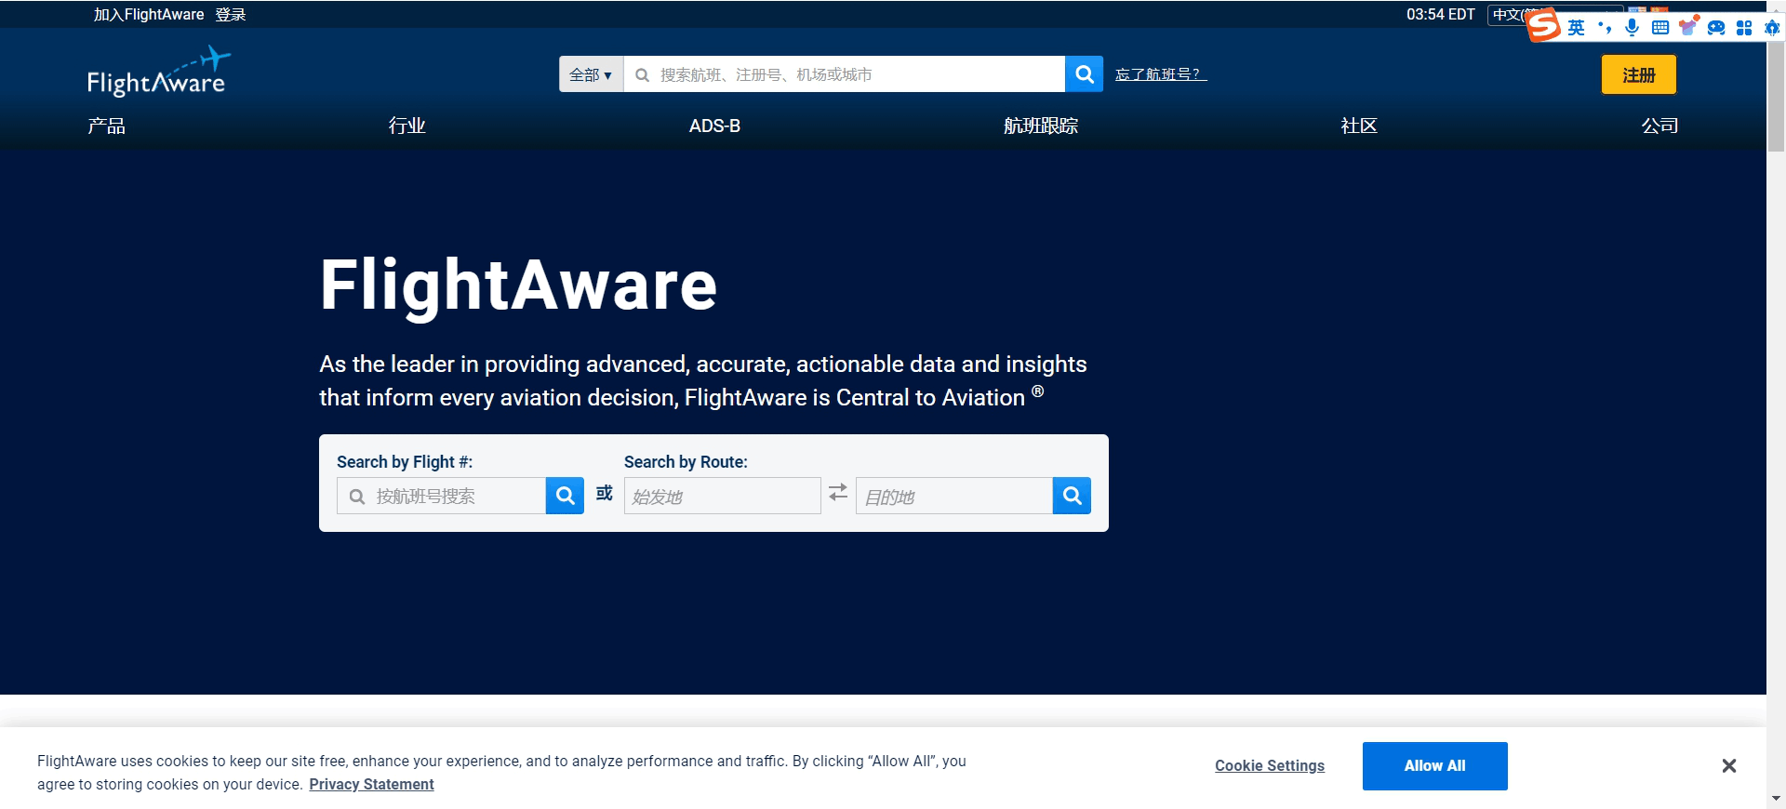The image size is (1786, 809).
Task: Click the large FlightAware heading
Action: [x=518, y=285]
